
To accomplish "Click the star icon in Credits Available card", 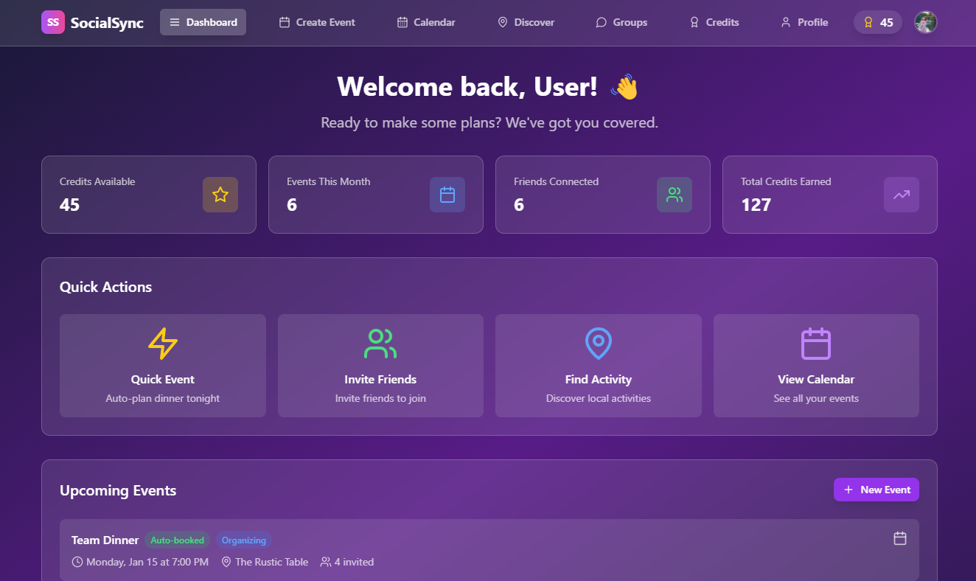I will tap(220, 195).
